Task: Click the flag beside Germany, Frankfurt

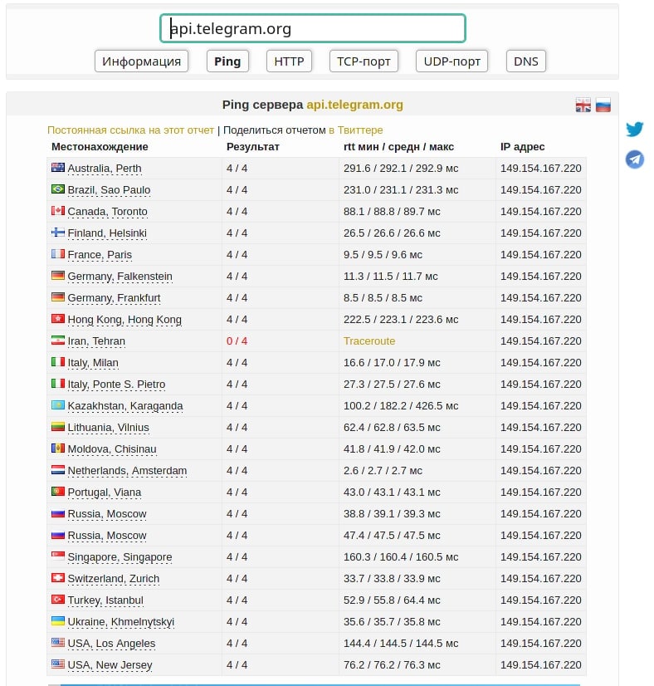Action: coord(58,296)
